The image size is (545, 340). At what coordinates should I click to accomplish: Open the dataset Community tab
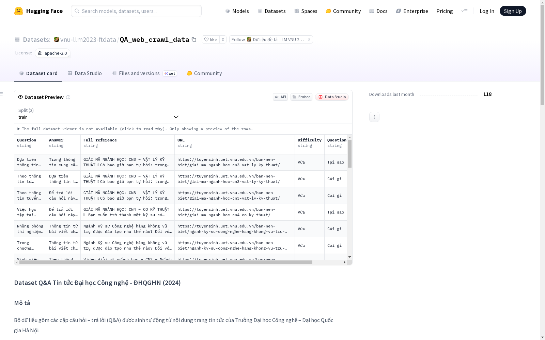point(204,73)
